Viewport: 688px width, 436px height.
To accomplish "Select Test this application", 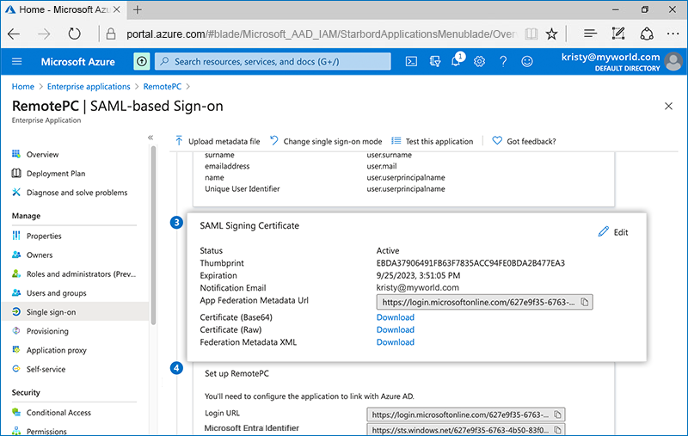I will tap(433, 141).
